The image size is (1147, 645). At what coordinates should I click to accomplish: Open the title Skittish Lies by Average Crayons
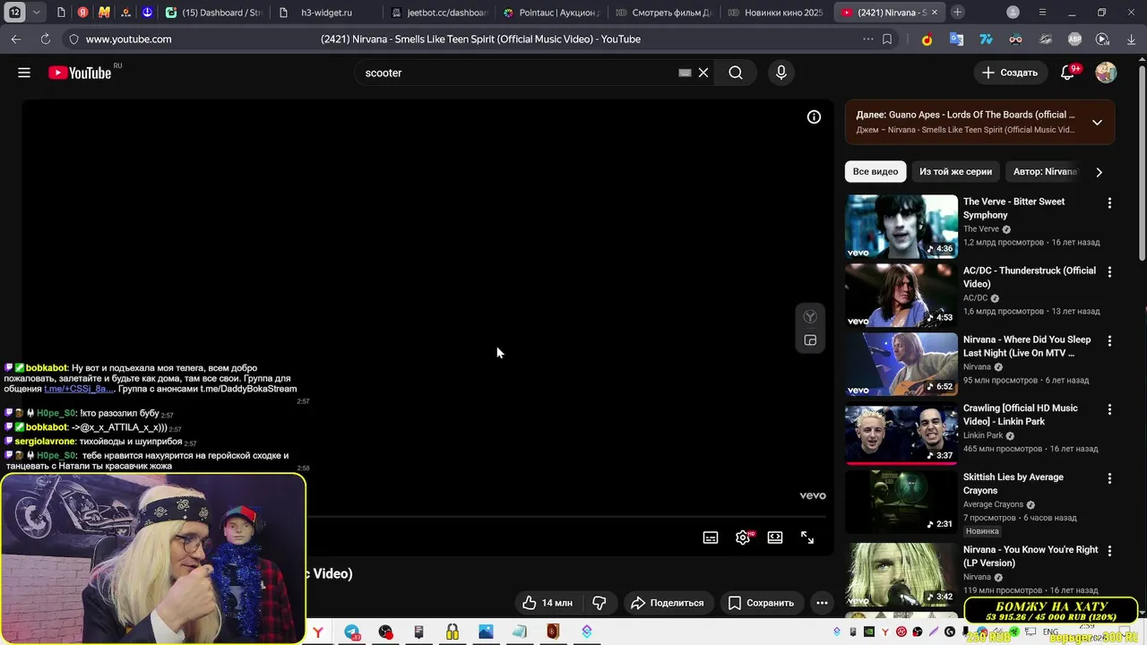pos(1013,484)
